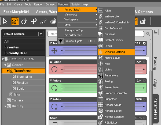
Task: Open the File menu
Action: coord(2,5)
